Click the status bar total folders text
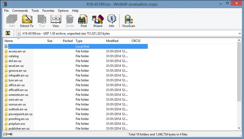The width and height of the screenshot is (244, 139). [158, 134]
